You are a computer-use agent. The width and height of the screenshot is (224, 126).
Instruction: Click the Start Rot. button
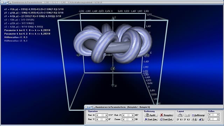(x=167, y=119)
